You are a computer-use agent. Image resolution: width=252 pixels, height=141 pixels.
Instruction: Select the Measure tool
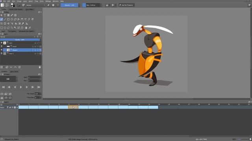point(27,23)
